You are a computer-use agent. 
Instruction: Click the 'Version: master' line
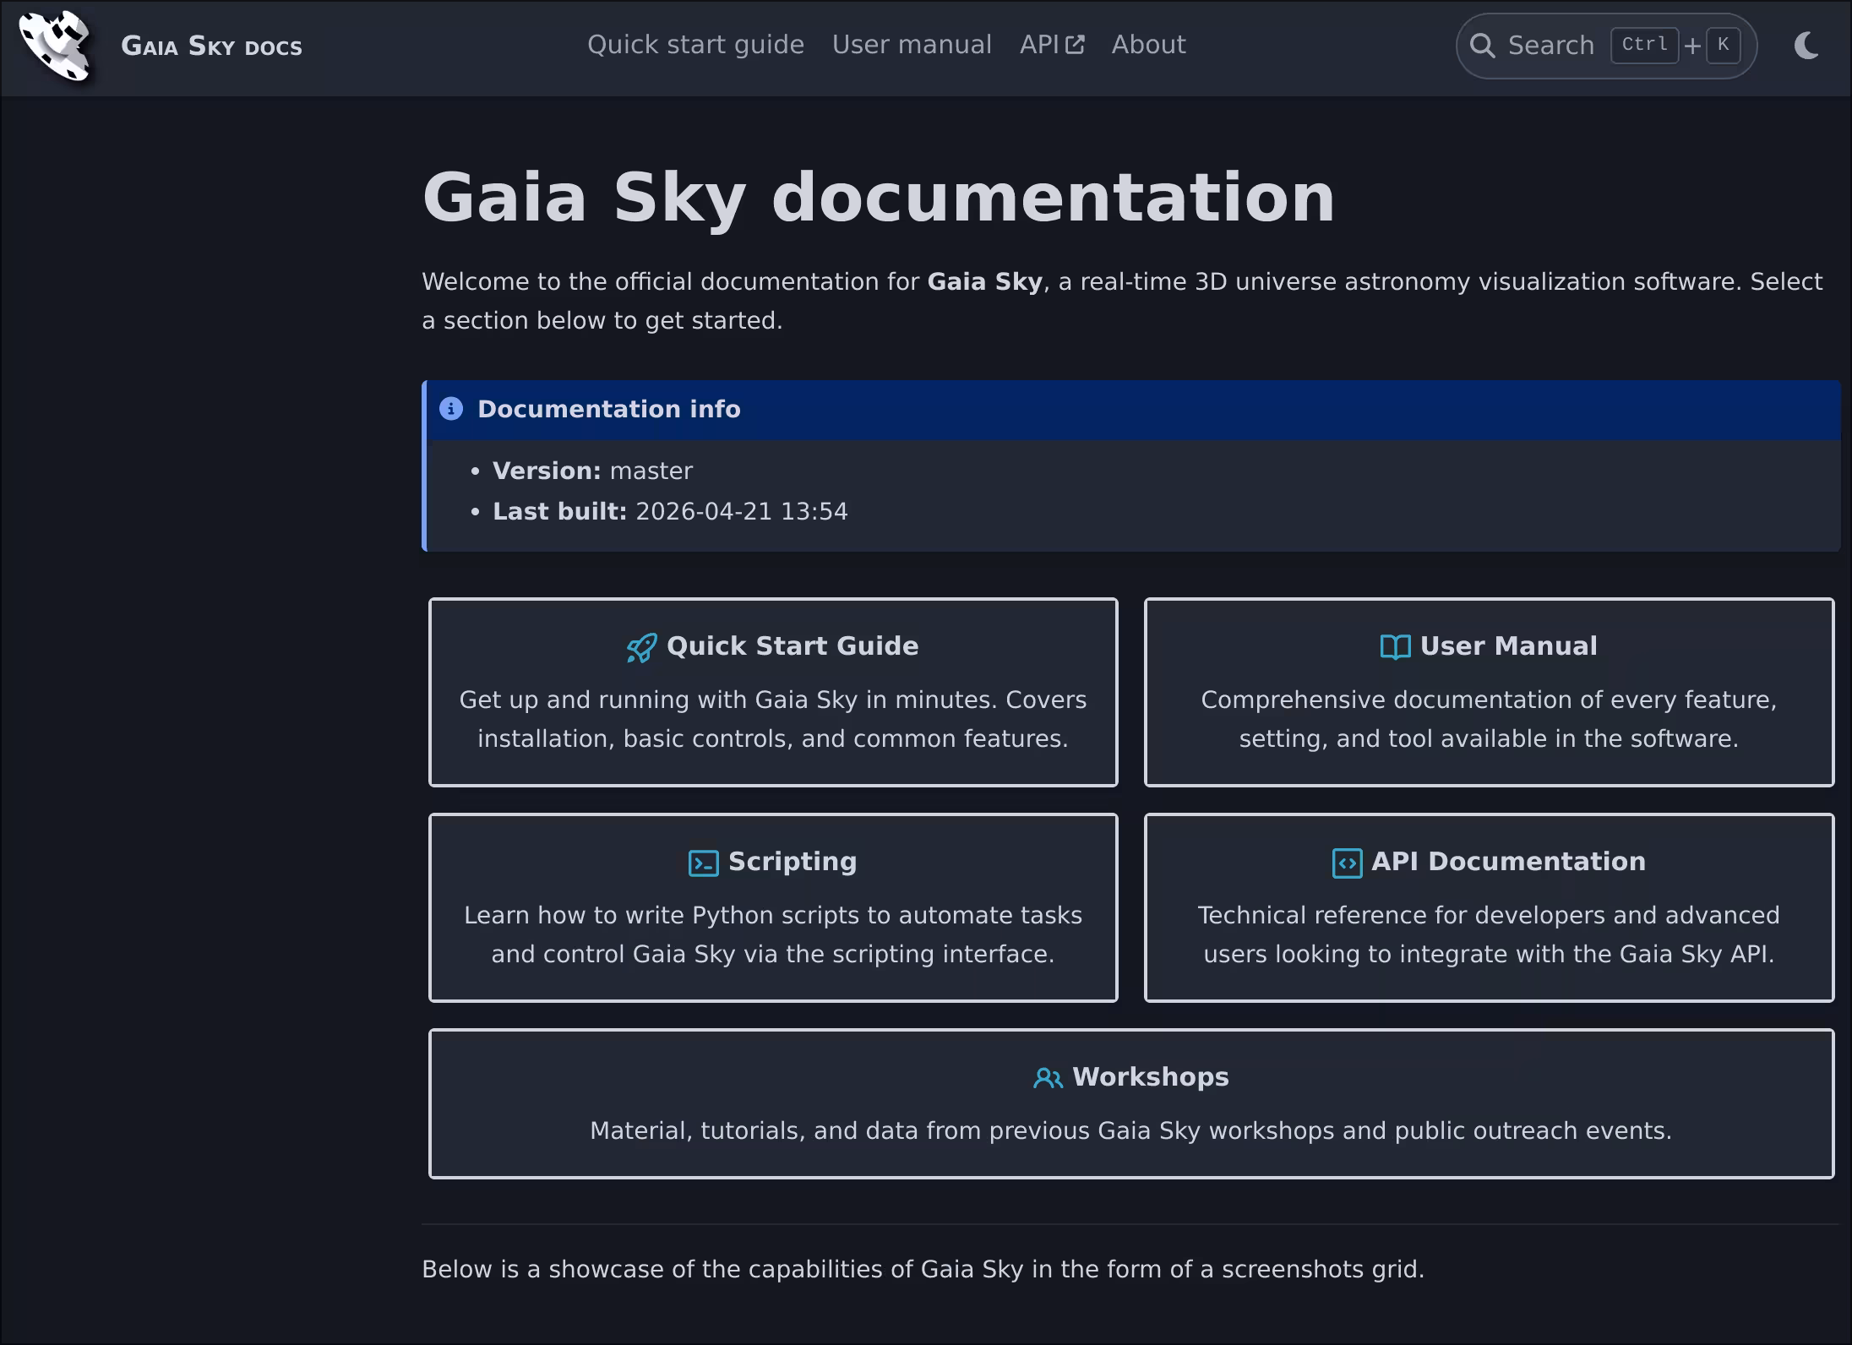point(592,471)
